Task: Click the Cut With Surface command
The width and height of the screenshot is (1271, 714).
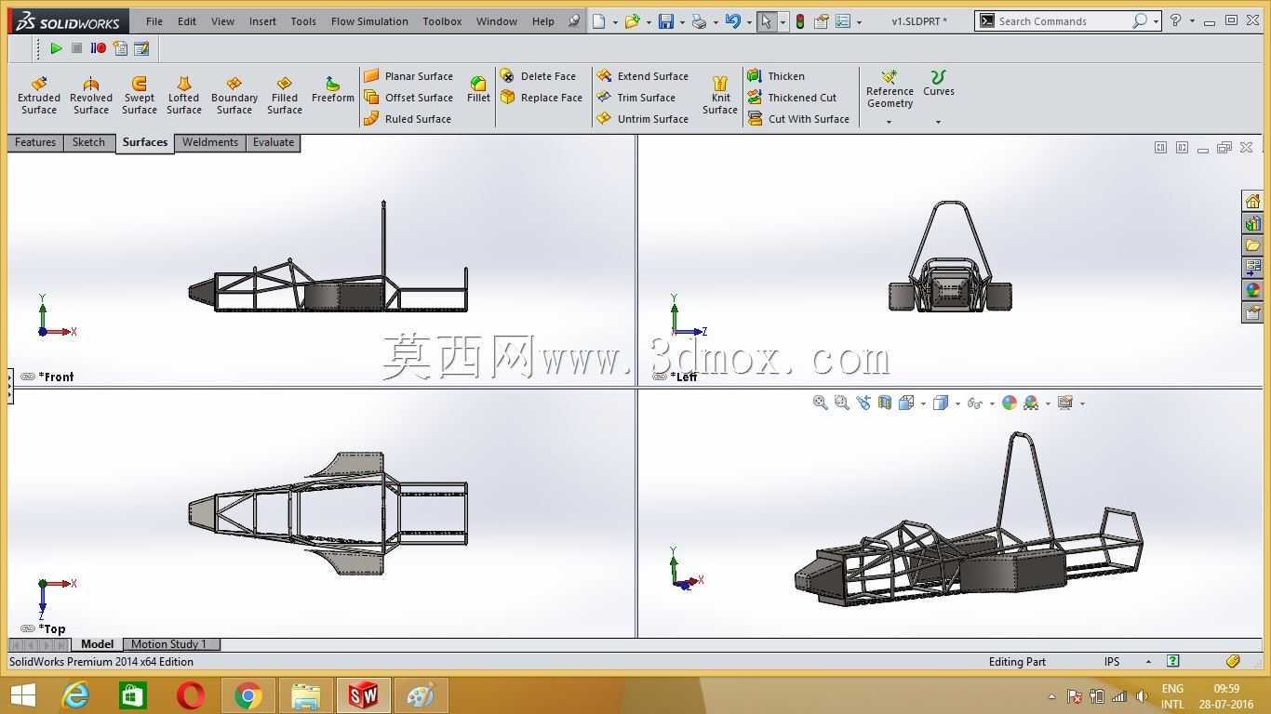Action: [798, 119]
